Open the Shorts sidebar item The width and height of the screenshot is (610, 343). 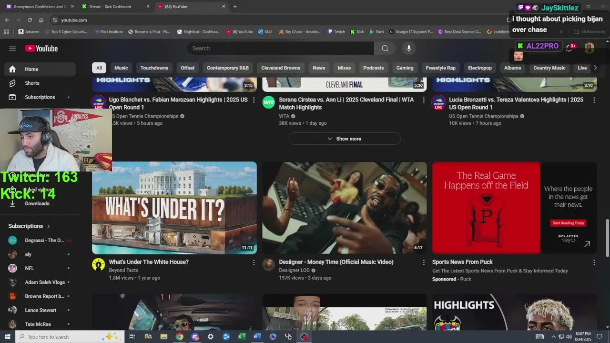coord(40,83)
